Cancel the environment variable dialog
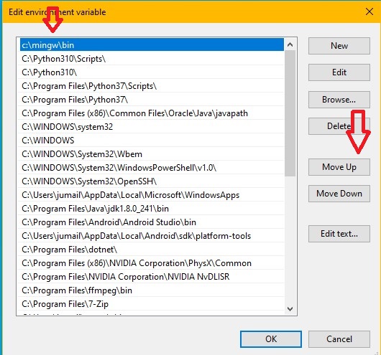The height and width of the screenshot is (355, 381). click(339, 339)
